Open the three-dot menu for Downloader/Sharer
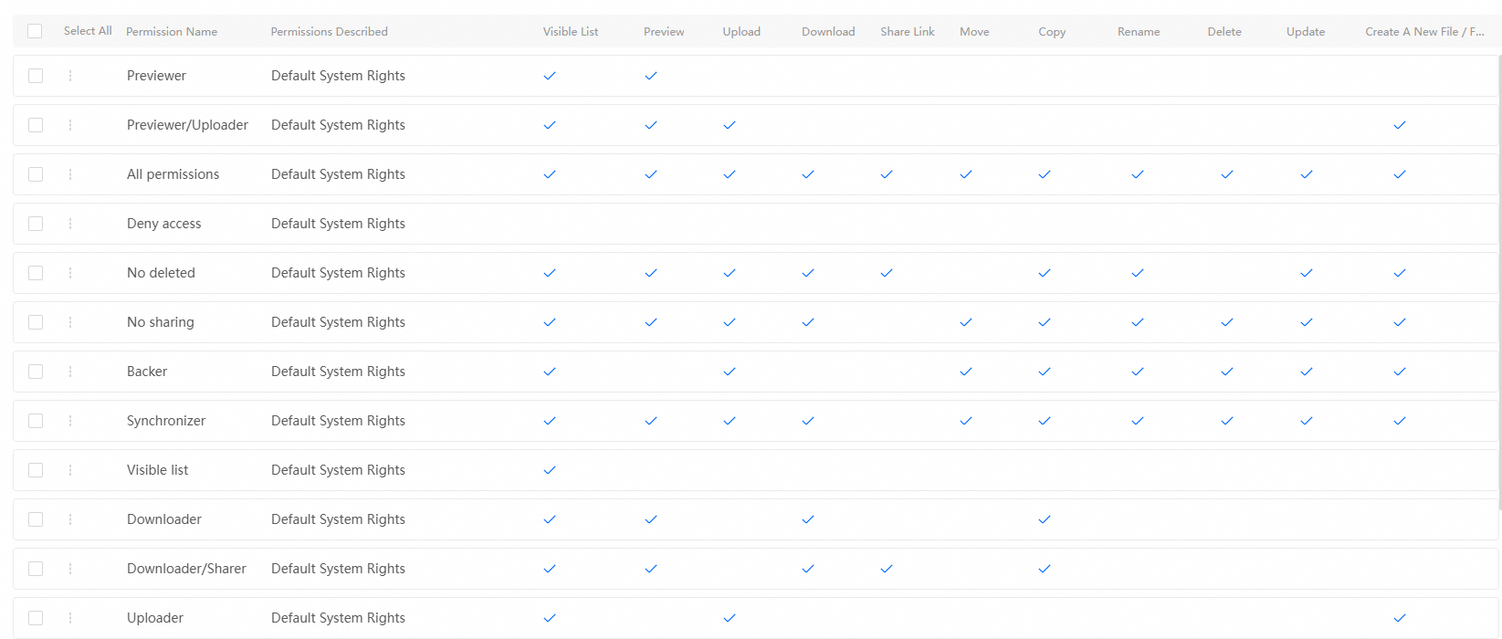The height and width of the screenshot is (639, 1502). point(70,569)
